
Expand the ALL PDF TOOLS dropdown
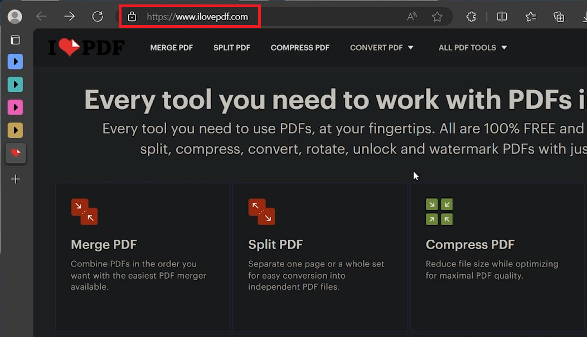coord(472,47)
